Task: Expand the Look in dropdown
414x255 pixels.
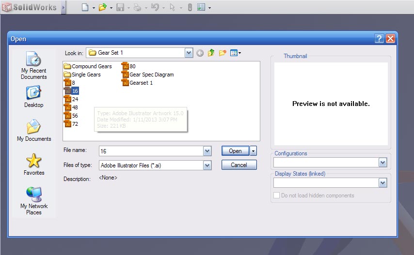Action: coord(189,53)
